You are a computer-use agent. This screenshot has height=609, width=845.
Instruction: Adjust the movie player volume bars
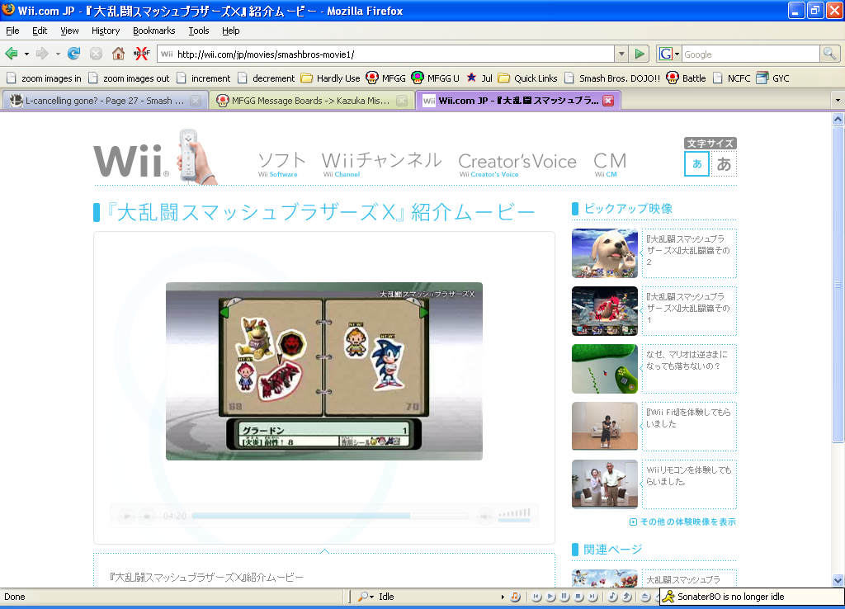(x=514, y=513)
